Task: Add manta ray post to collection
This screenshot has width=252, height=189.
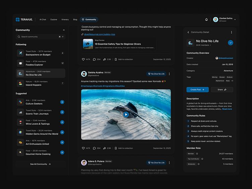Action: [124, 148]
